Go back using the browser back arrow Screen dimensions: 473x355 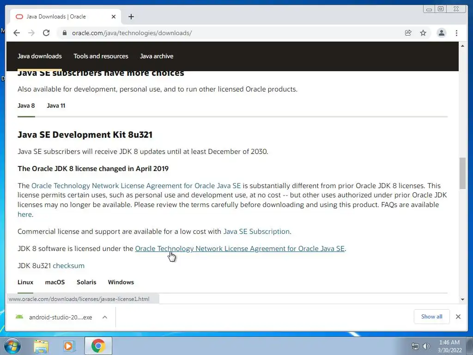click(x=17, y=33)
